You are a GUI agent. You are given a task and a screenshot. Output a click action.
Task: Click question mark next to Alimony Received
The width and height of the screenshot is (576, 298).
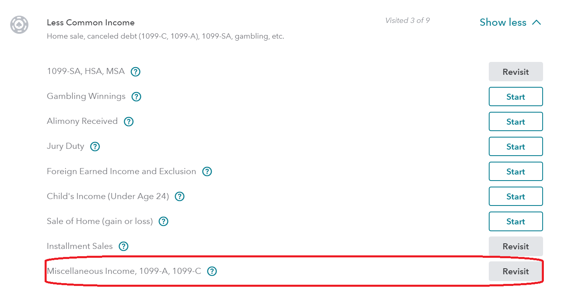129,122
